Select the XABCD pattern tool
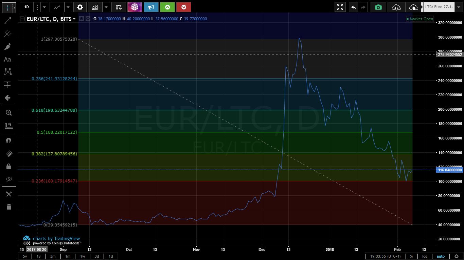 7,72
